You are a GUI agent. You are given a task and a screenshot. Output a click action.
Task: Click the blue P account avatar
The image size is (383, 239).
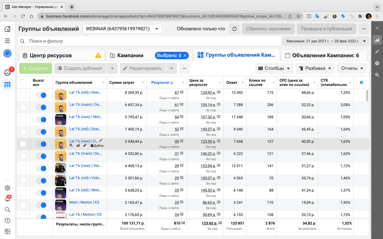coord(7,54)
